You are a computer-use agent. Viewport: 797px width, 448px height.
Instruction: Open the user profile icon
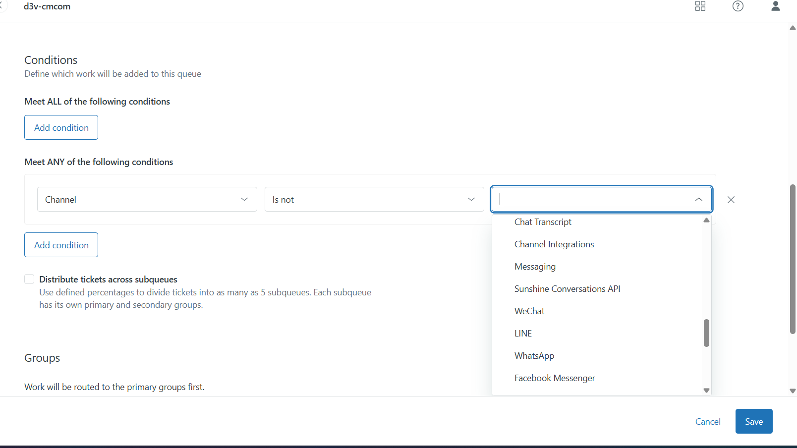click(x=775, y=6)
